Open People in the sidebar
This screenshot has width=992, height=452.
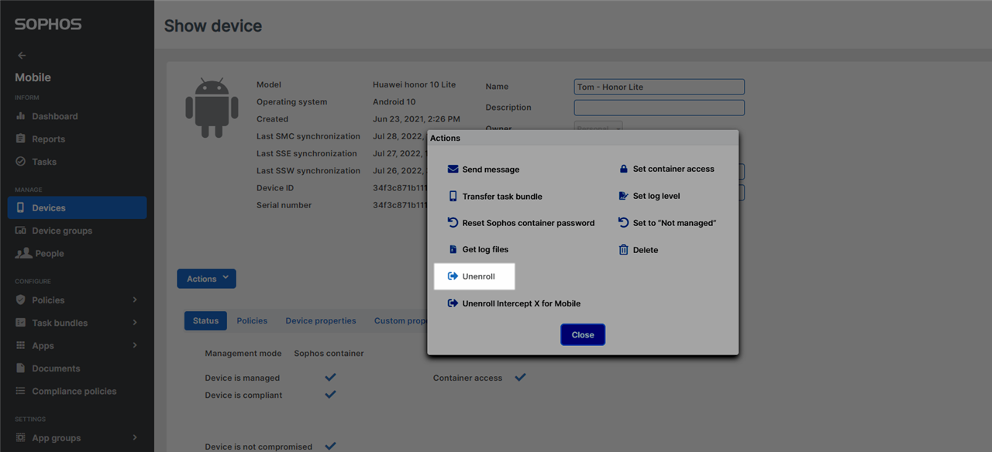50,253
